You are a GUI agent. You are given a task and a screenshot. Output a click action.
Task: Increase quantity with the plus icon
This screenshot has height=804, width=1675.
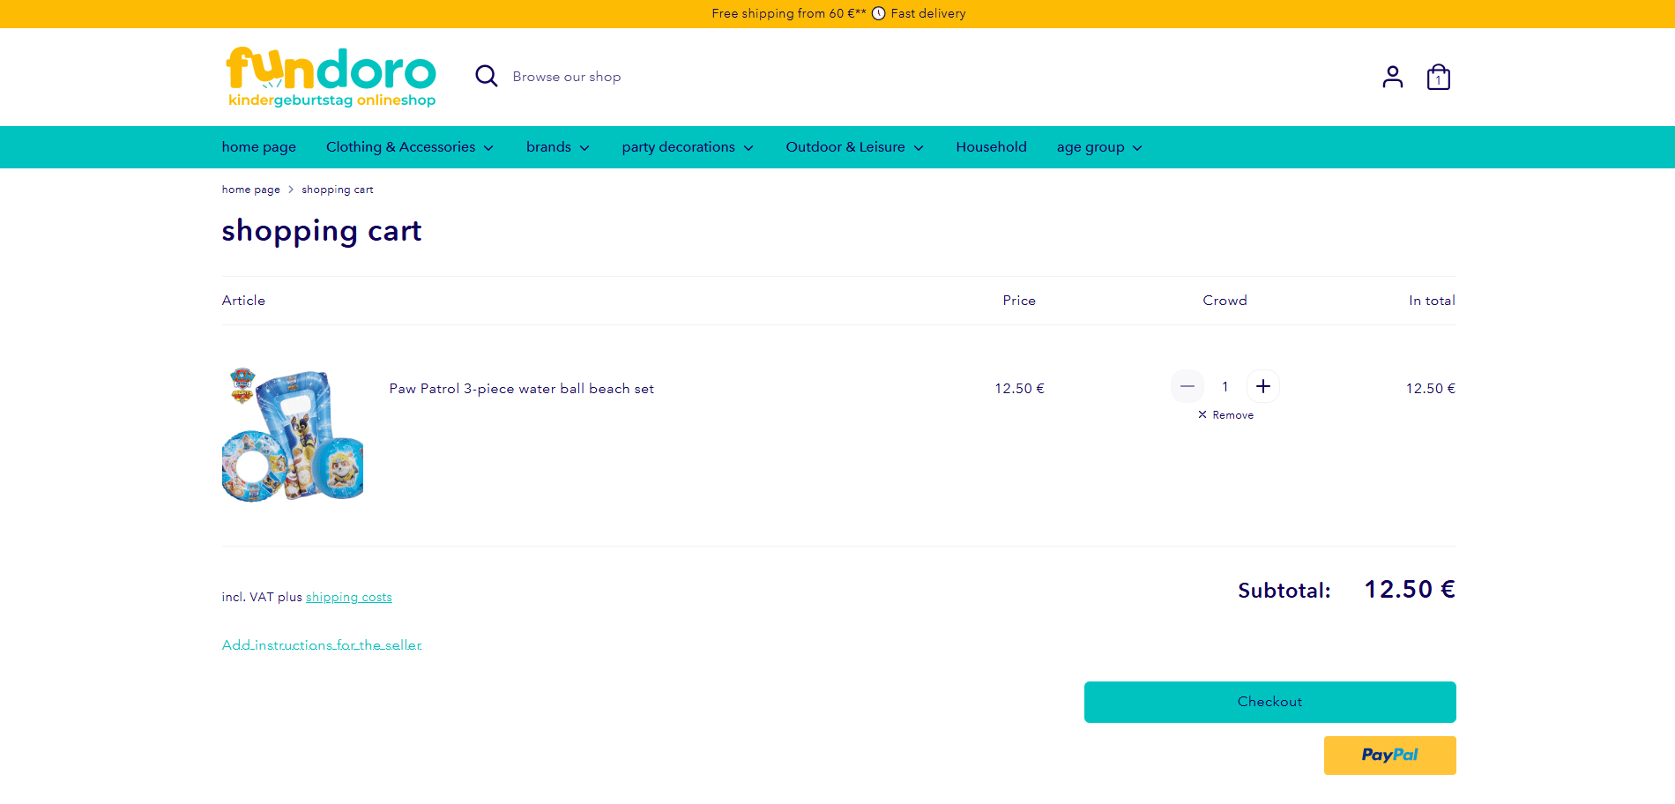1263,386
